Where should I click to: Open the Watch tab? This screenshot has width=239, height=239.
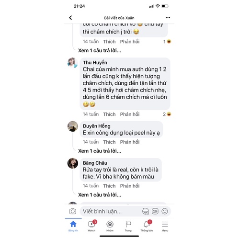[x=91, y=226]
